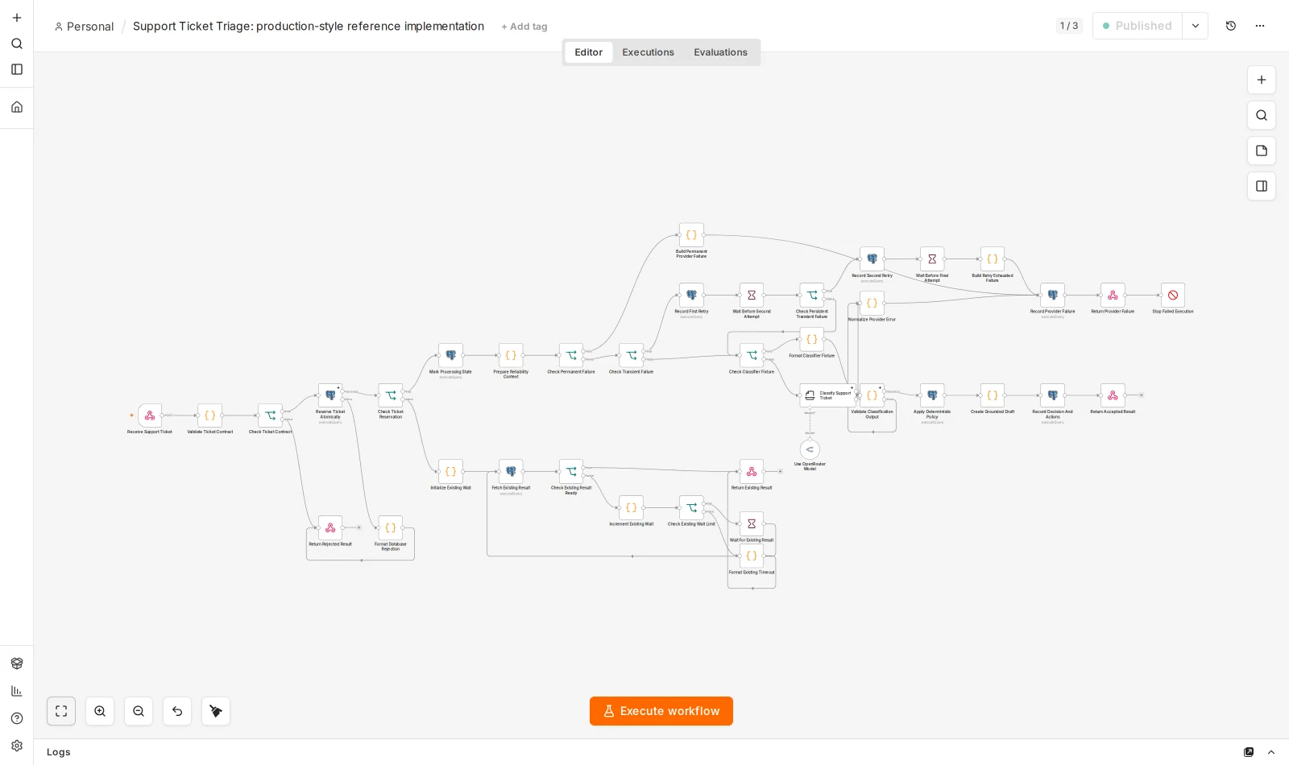Image resolution: width=1289 pixels, height=765 pixels.
Task: Open node search on the canvas
Action: 1262,115
